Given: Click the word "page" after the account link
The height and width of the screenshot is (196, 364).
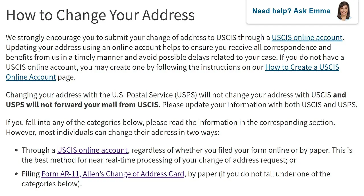Looking at the screenshot, I should tap(66, 77).
